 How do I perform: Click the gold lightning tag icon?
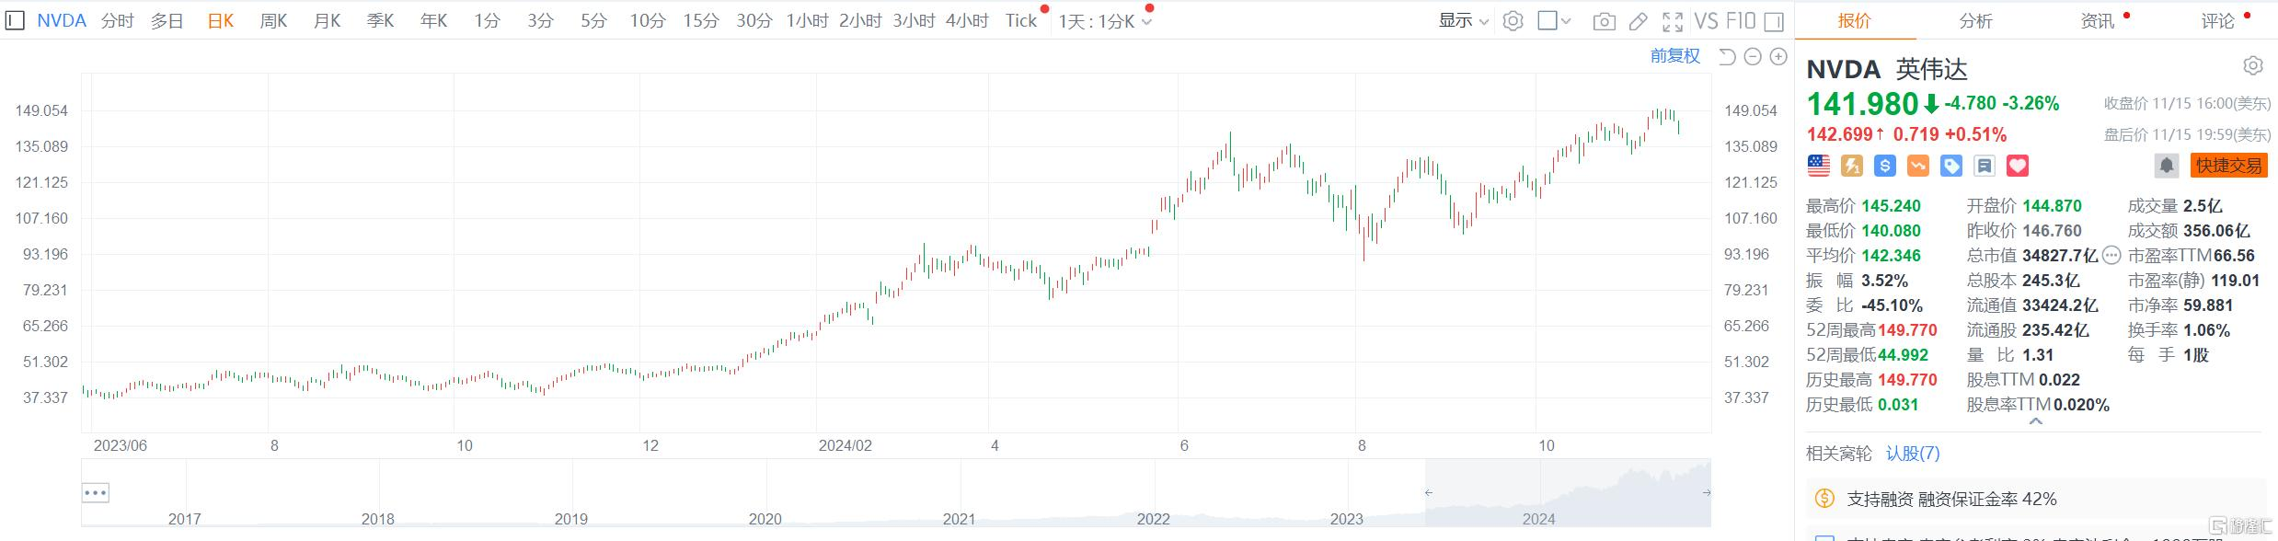point(1852,166)
